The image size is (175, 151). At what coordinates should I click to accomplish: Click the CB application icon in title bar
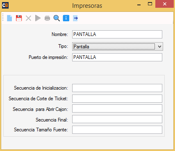tap(5, 5)
